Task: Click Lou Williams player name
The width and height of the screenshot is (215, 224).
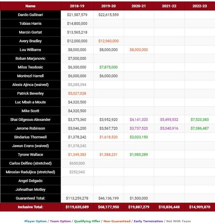Action: pyautogui.click(x=31, y=50)
